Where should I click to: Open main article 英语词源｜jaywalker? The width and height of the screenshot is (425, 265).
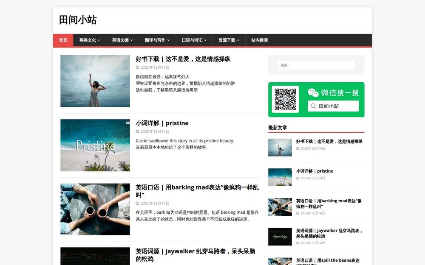tap(195, 255)
